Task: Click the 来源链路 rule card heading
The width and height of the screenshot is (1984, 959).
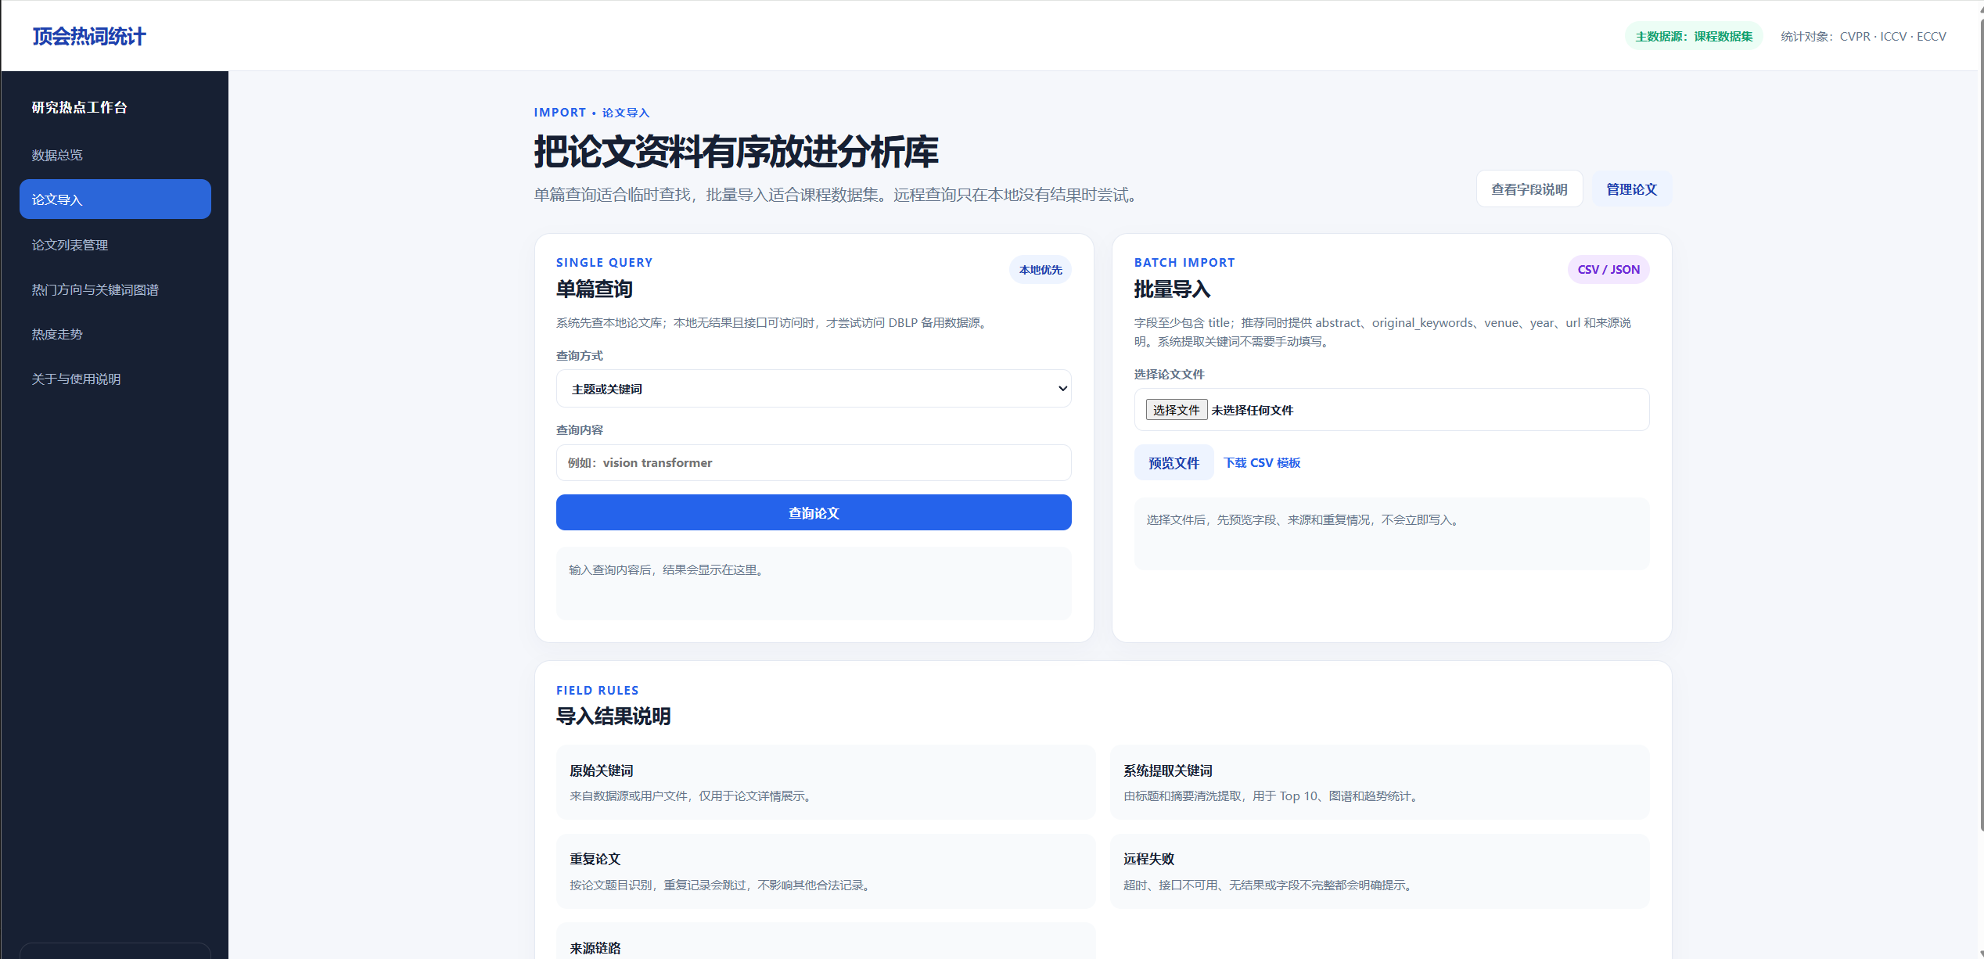Action: coord(595,948)
